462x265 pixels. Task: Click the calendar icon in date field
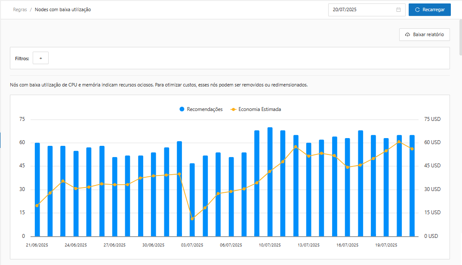398,9
